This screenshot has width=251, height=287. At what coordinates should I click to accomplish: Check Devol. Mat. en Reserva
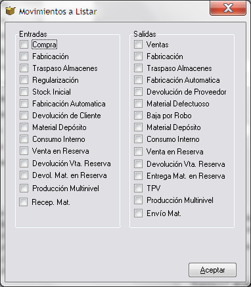coord(24,175)
